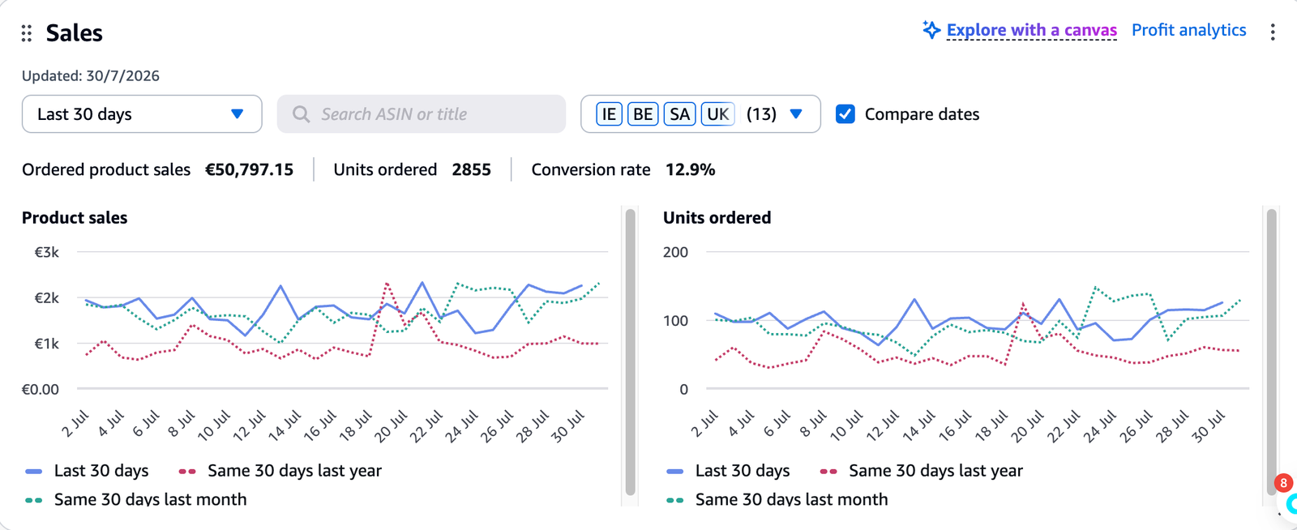Image resolution: width=1297 pixels, height=530 pixels.
Task: Click the Units ordered chart scrollbar
Action: (1272, 353)
